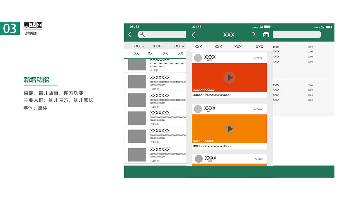Click the back arrow on the search screen
Screen dimensions: 360x202
coord(130,34)
